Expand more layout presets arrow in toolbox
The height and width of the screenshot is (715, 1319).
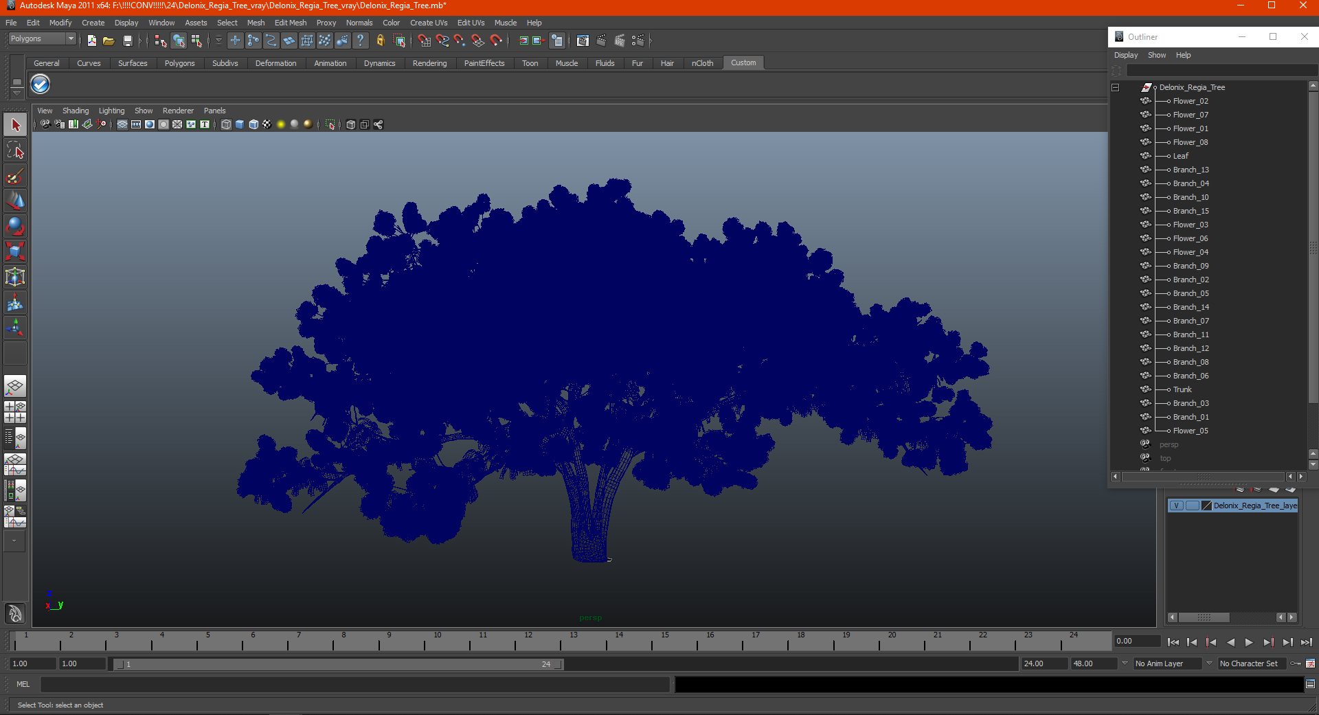point(14,541)
